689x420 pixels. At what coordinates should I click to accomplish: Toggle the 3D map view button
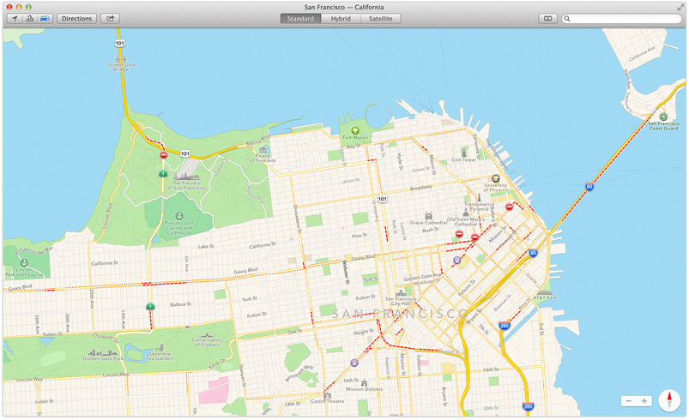click(29, 18)
